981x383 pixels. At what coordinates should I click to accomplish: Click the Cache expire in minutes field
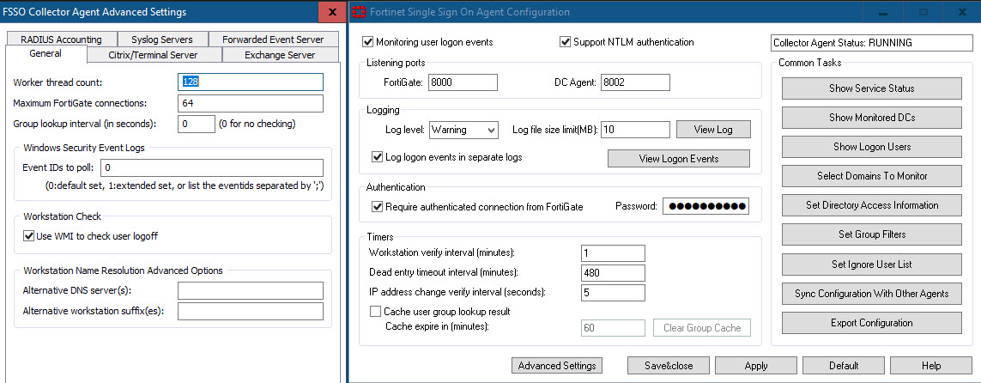[613, 328]
